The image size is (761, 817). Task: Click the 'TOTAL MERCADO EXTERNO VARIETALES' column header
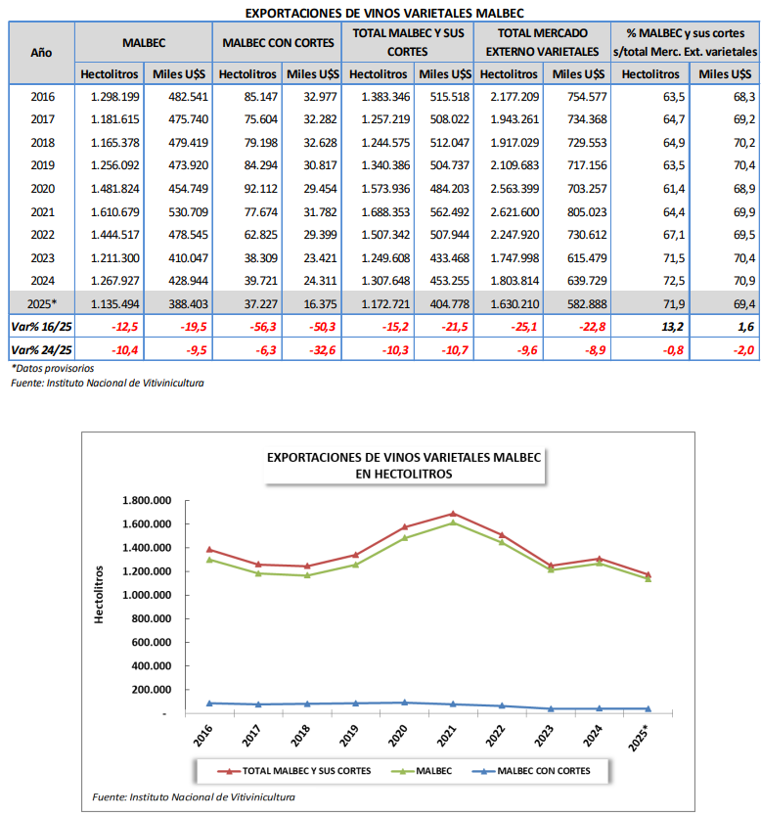coord(541,42)
